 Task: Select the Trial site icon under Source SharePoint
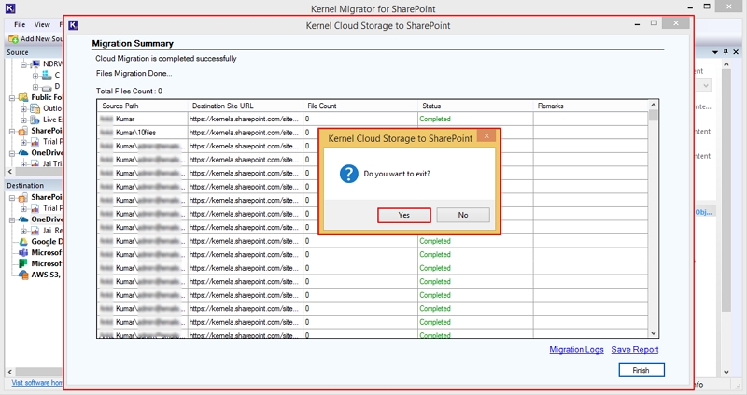pyautogui.click(x=35, y=142)
